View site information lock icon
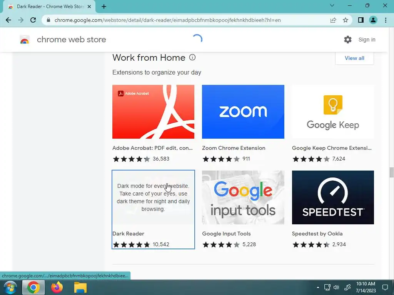 [x=48, y=20]
